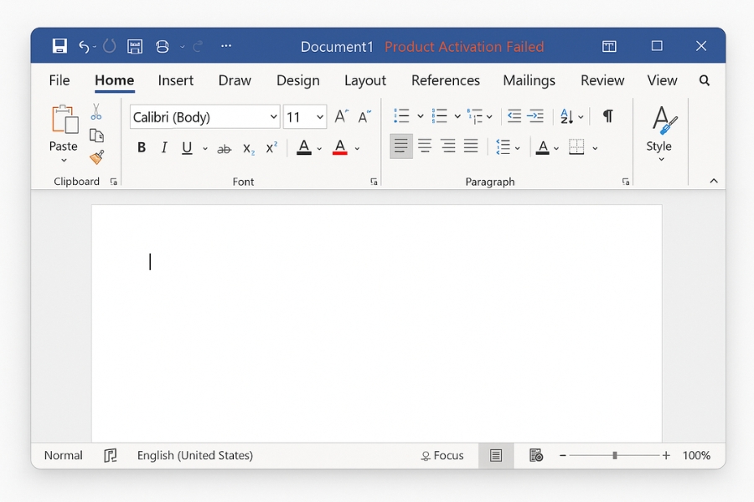
Task: Click the Paste clipboard icon
Action: tap(65, 119)
